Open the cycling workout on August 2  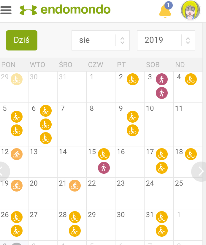tap(133, 79)
